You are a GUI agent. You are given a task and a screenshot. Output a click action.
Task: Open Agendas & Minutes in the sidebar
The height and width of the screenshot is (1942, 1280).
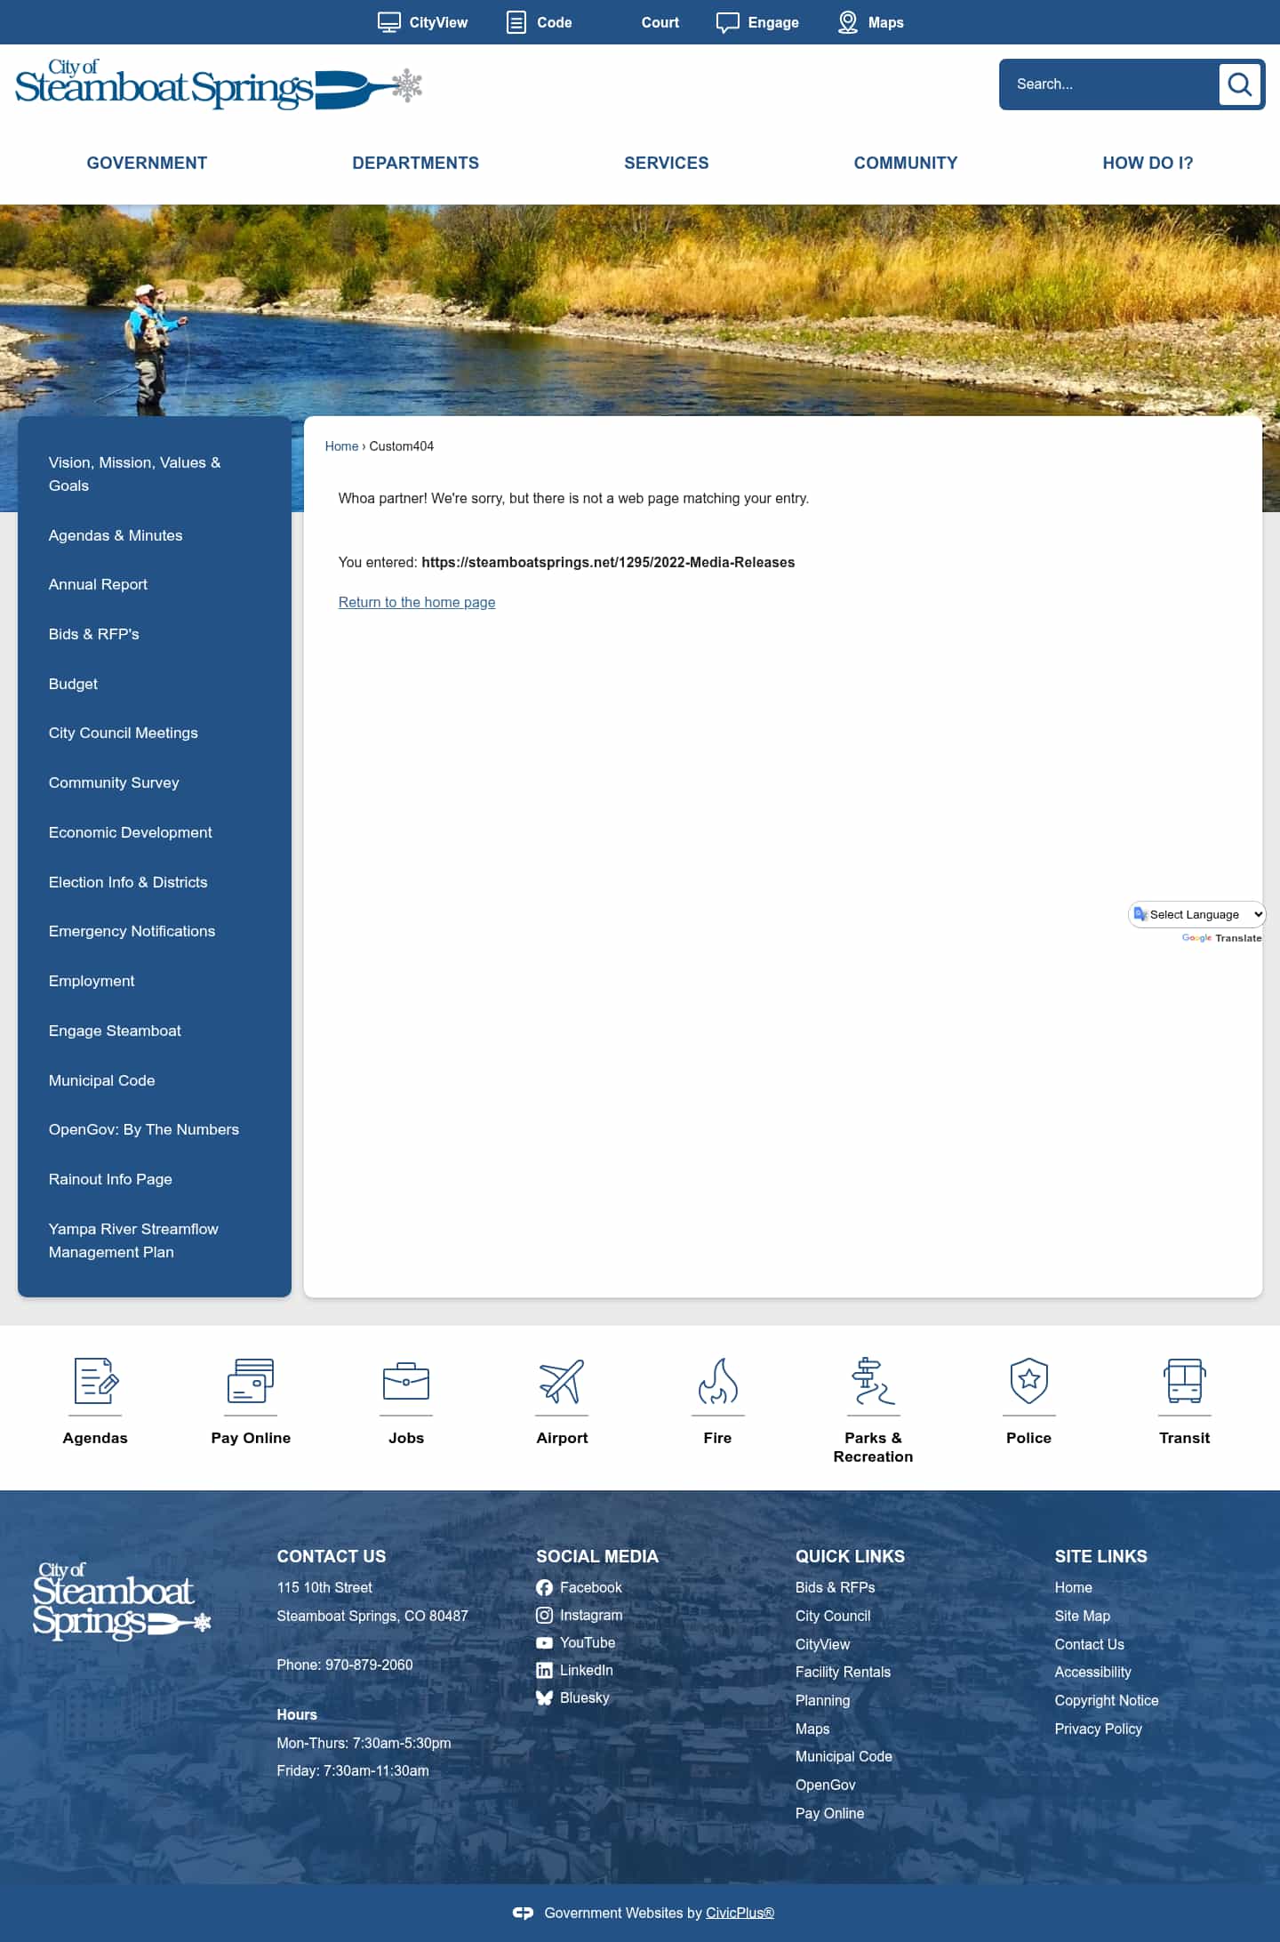pyautogui.click(x=116, y=535)
